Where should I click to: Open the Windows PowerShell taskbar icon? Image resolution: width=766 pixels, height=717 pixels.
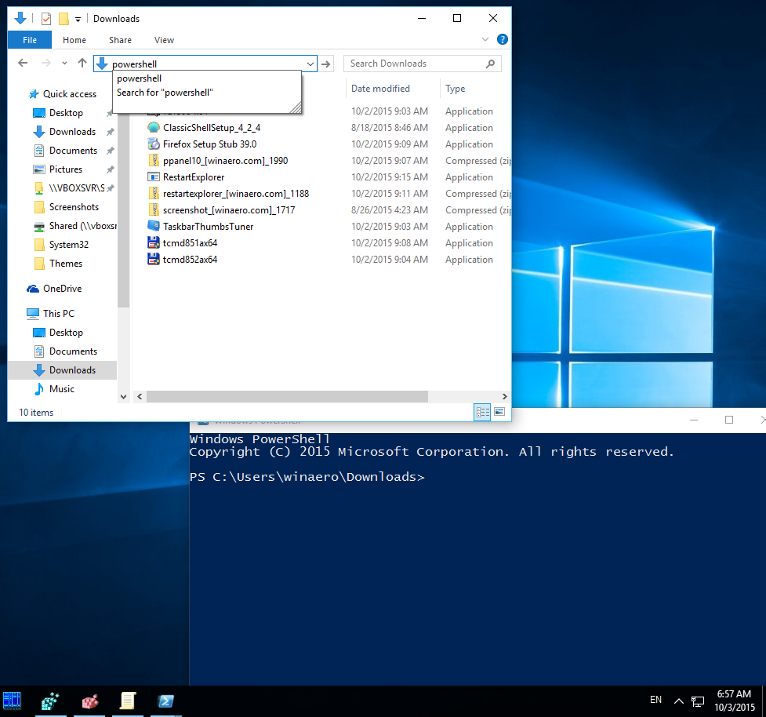[165, 702]
